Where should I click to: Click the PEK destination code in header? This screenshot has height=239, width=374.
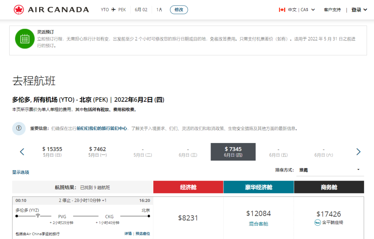122,10
